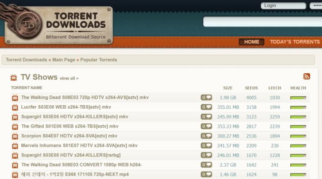Click the 1228 leech value
Image resolution: width=322 pixels, height=179 pixels.
tap(275, 155)
